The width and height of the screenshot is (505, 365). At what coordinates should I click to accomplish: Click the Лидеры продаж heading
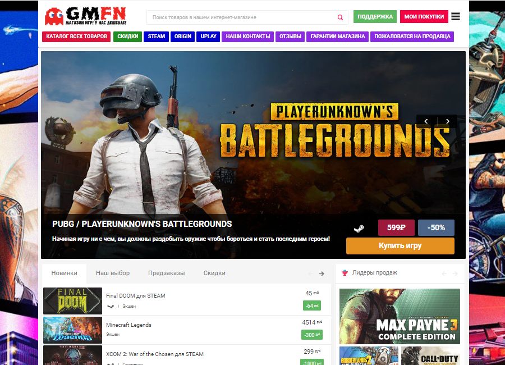[375, 273]
